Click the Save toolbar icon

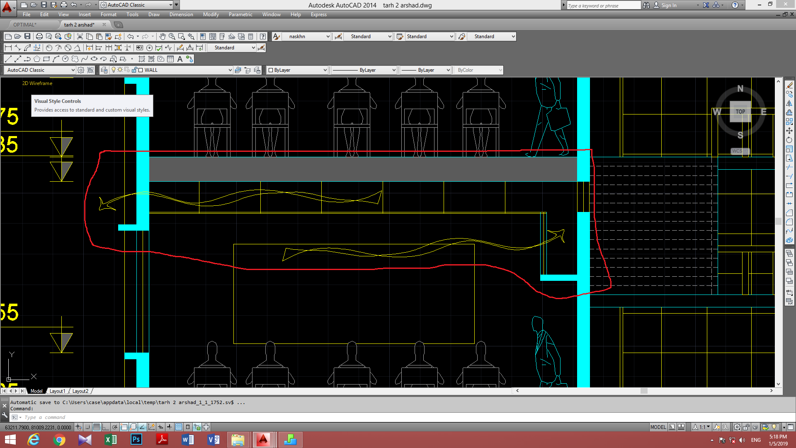click(x=27, y=37)
